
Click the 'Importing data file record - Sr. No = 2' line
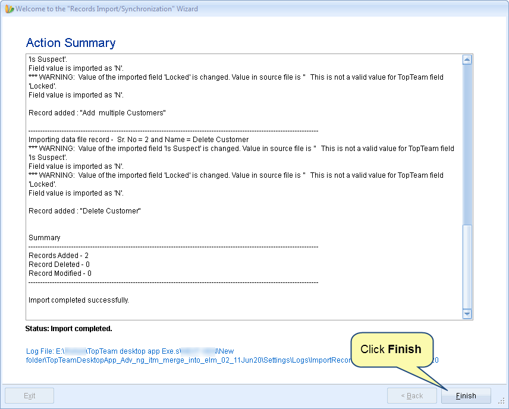(x=139, y=140)
